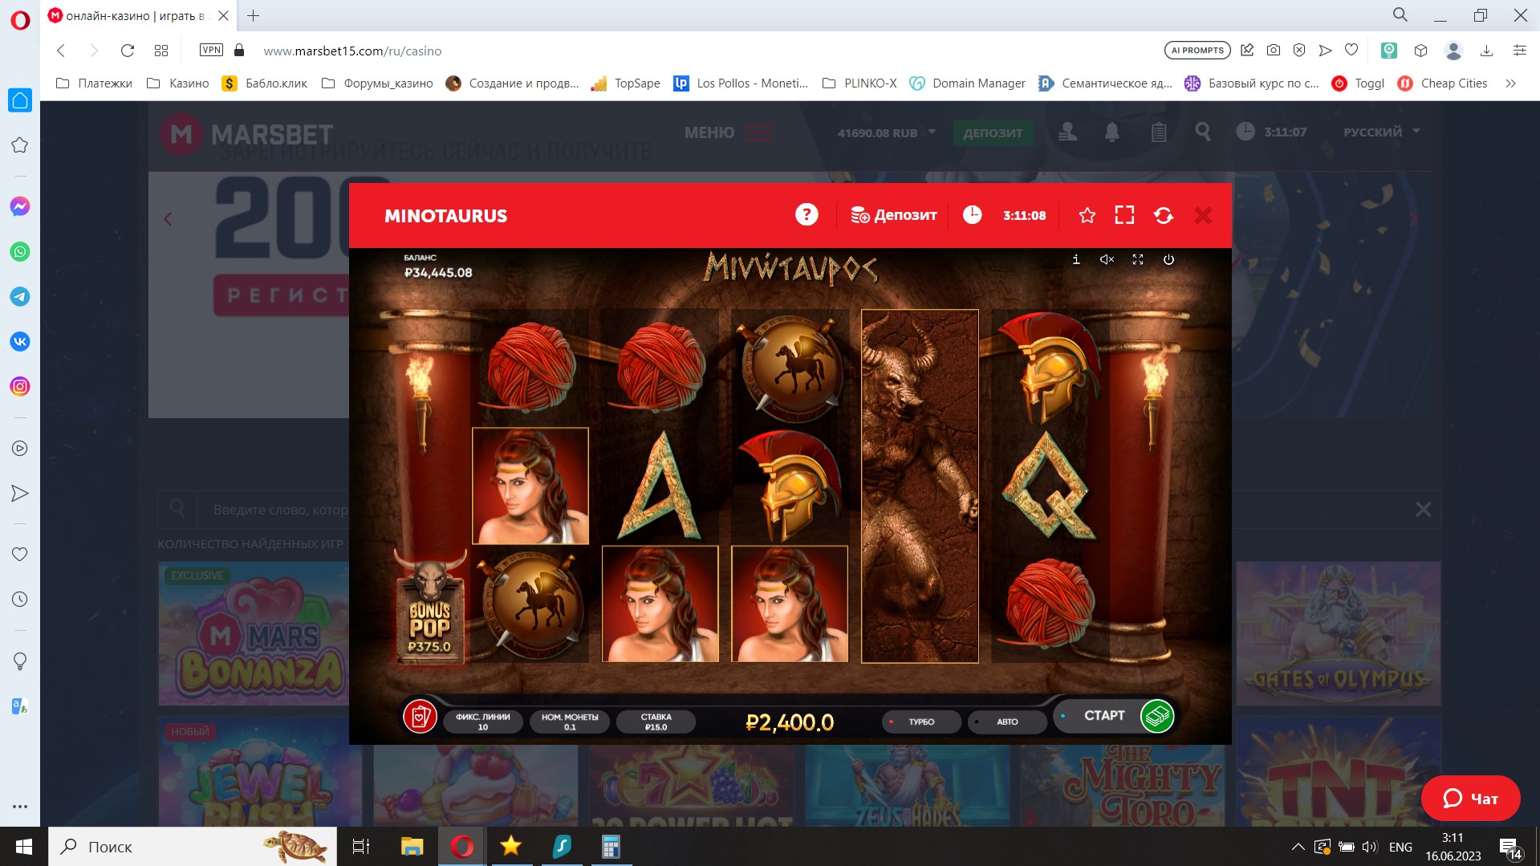The image size is (1540, 866).
Task: Click the in-game power exit icon
Action: tap(1168, 259)
